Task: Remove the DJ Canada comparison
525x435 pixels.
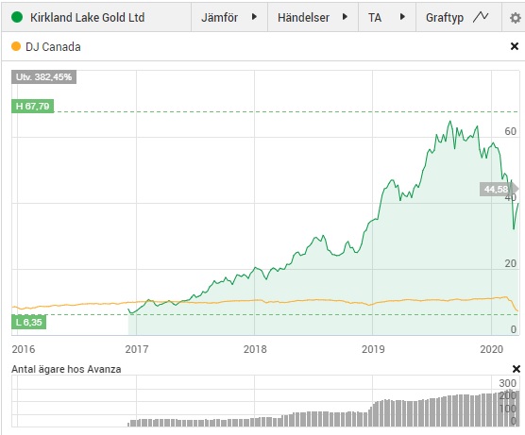Action: 515,46
